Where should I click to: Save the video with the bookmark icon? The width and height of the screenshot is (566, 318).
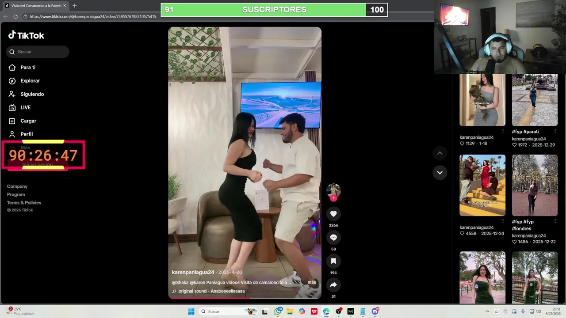[333, 261]
